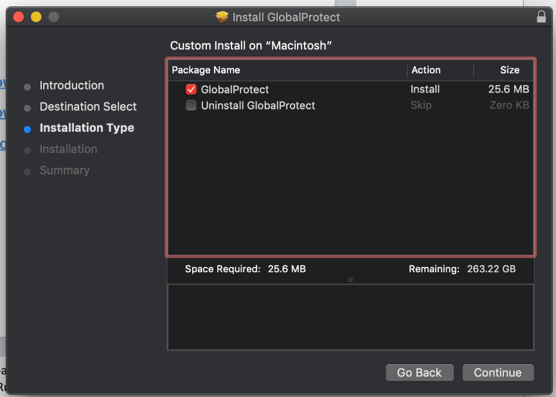Click the dimmed Installation step label
This screenshot has height=397, width=556.
[68, 149]
